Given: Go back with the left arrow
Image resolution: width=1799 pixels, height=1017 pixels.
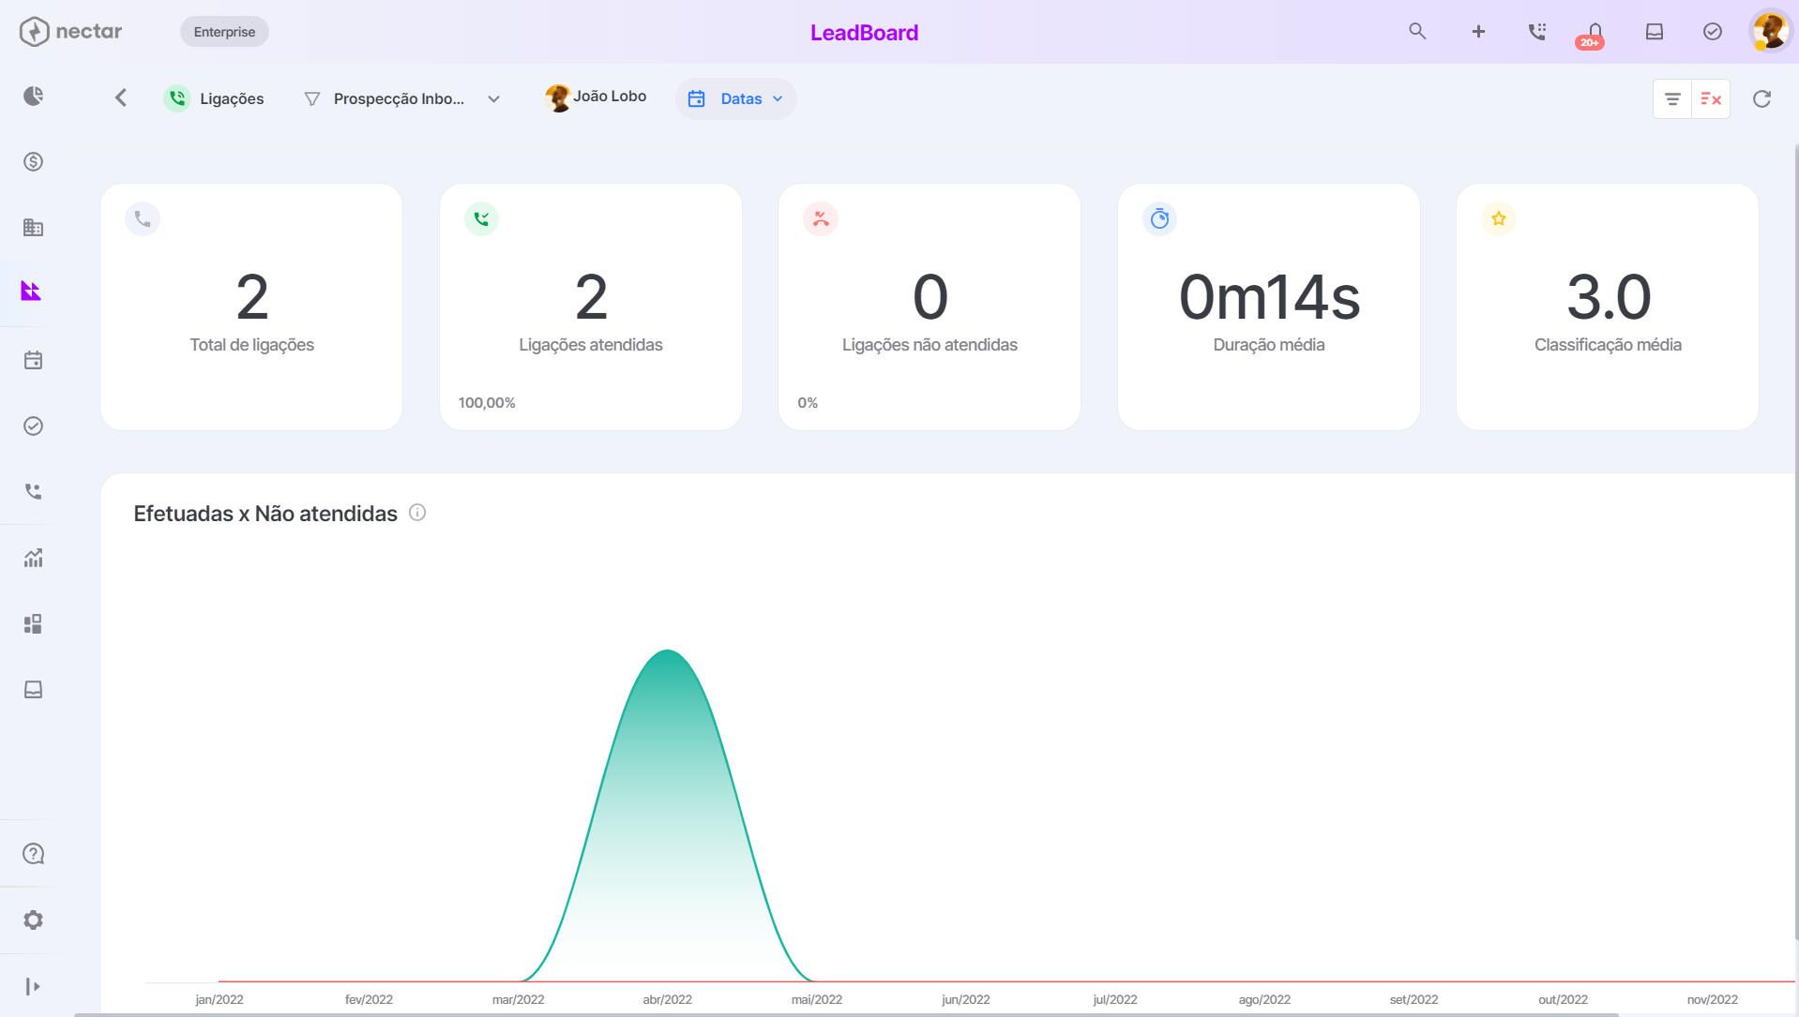Looking at the screenshot, I should pos(121,97).
